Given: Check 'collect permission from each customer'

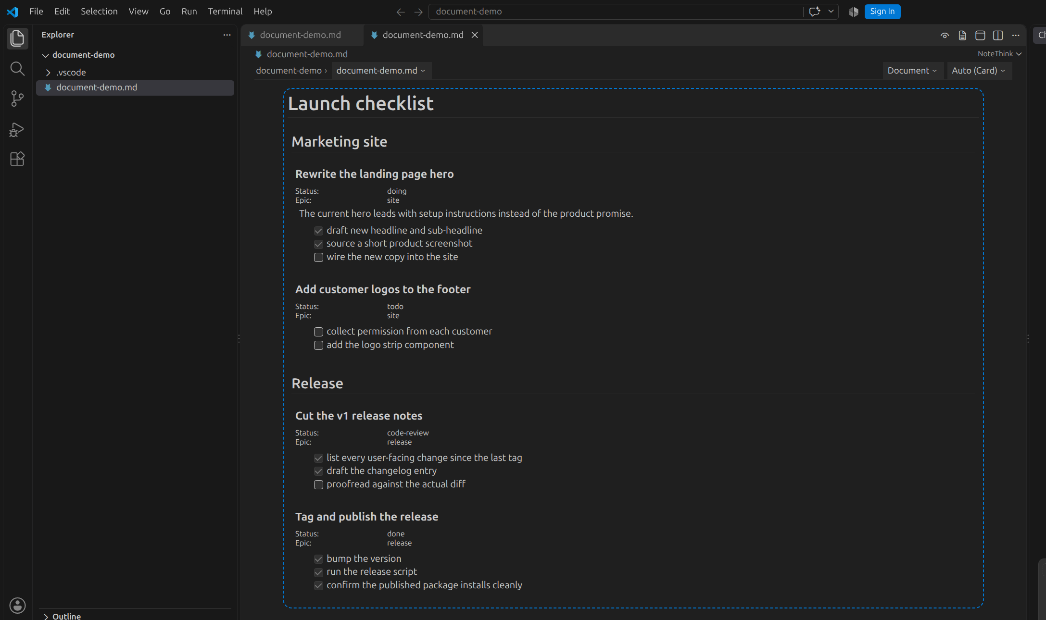Looking at the screenshot, I should [x=318, y=332].
